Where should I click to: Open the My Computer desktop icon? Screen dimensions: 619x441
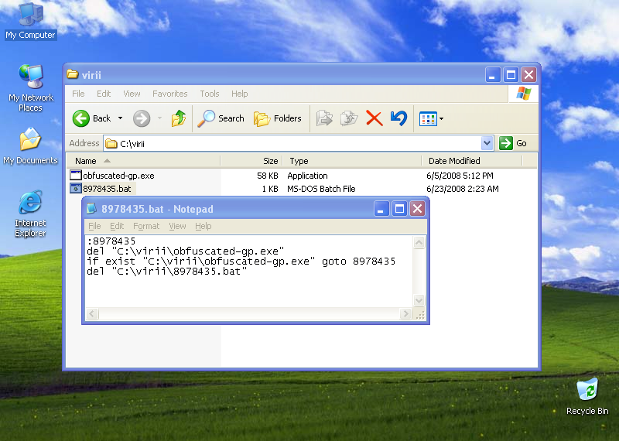tap(31, 21)
